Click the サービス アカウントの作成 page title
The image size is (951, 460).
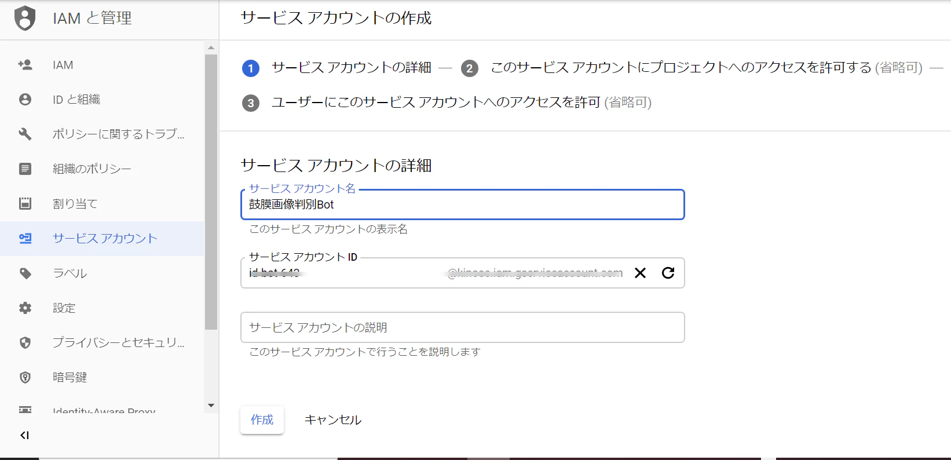coord(336,18)
